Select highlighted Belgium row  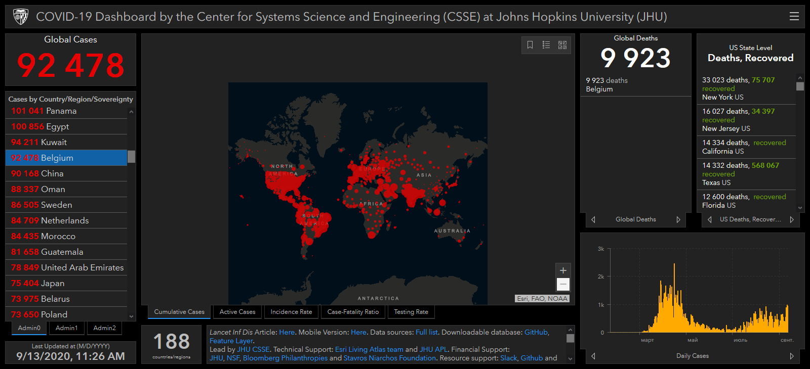click(x=66, y=158)
